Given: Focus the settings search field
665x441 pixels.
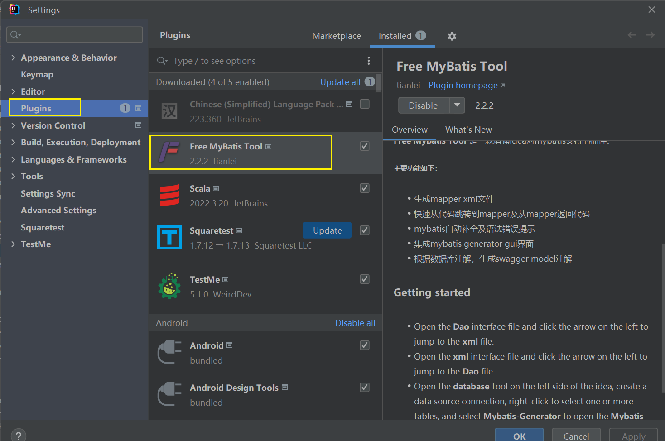Looking at the screenshot, I should point(75,35).
